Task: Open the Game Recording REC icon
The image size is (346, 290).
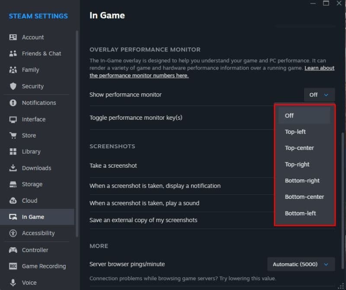Action: point(13,266)
